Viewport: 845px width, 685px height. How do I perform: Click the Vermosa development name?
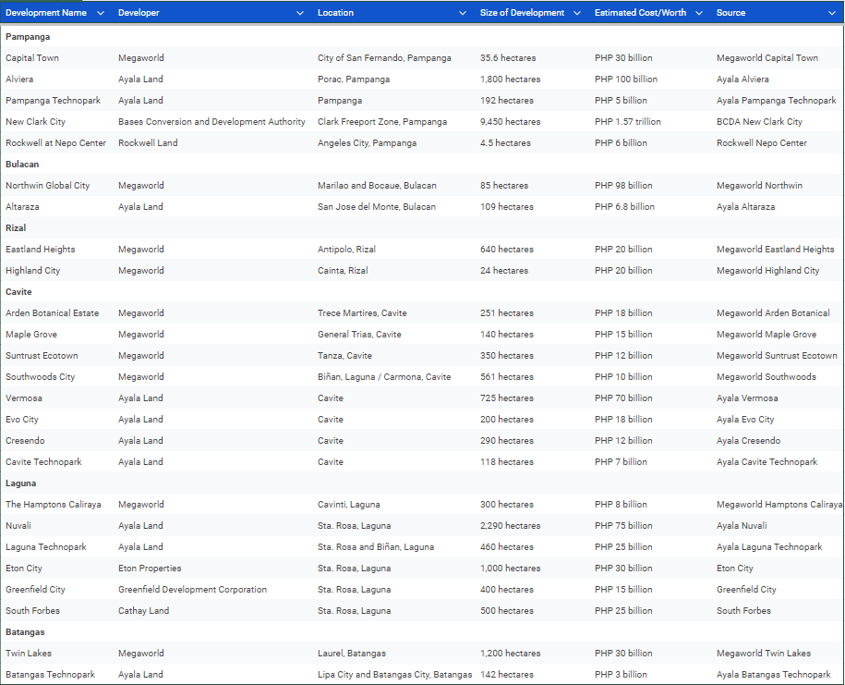tap(24, 398)
